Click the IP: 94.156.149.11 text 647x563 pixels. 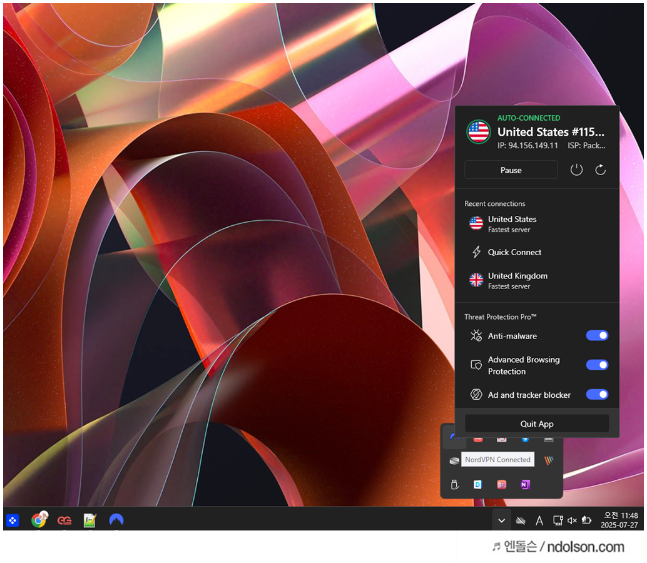pos(527,146)
